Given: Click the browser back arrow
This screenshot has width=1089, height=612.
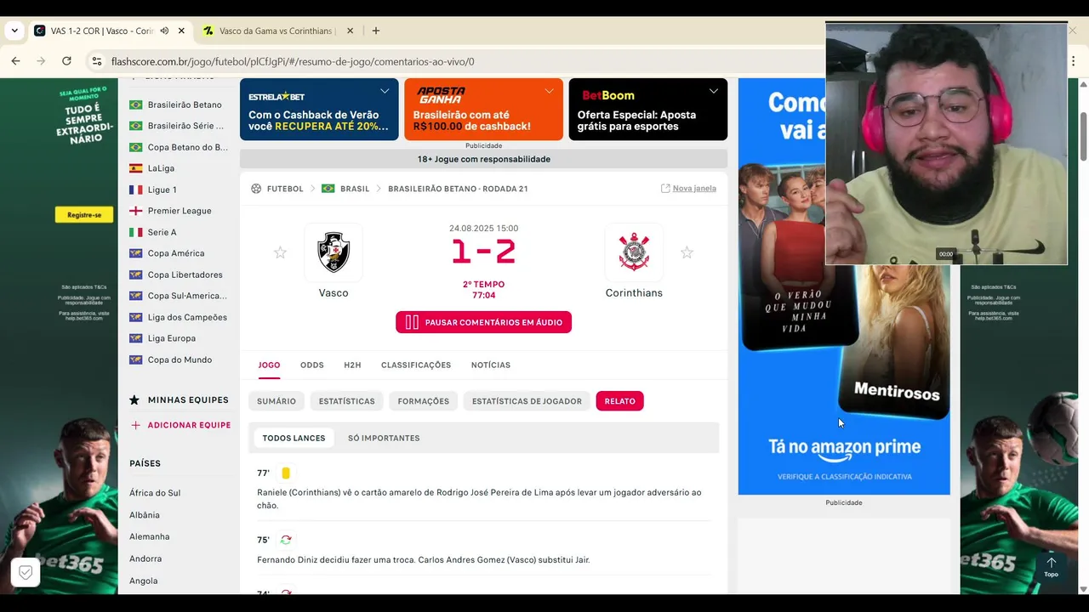Looking at the screenshot, I should click(15, 61).
